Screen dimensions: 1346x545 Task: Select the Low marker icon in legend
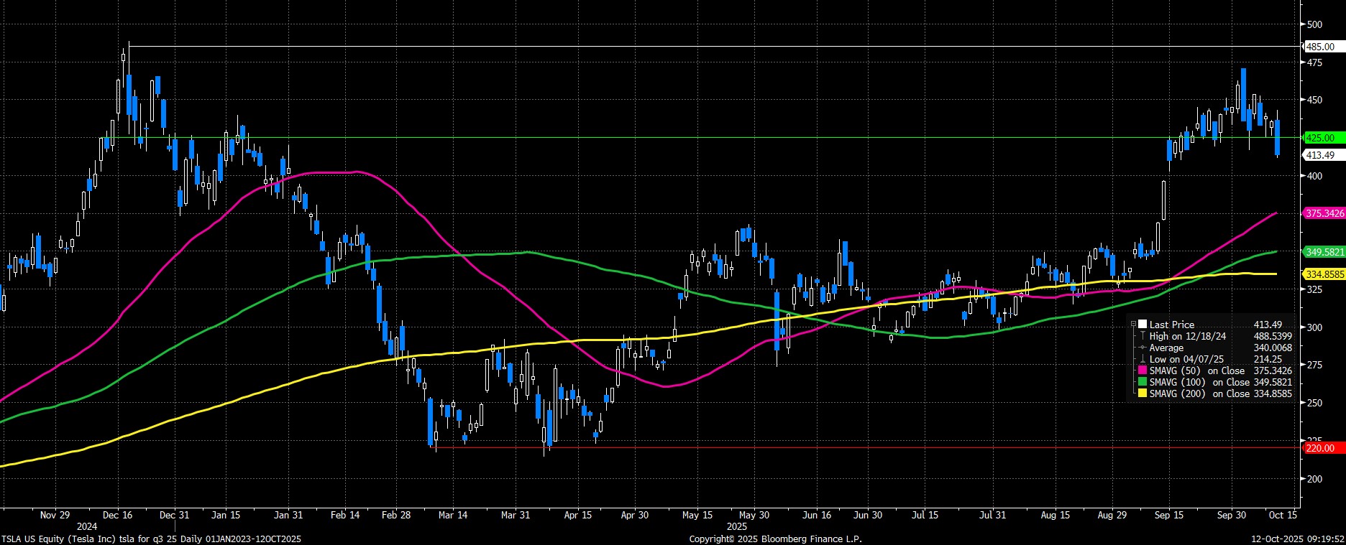tap(1143, 359)
